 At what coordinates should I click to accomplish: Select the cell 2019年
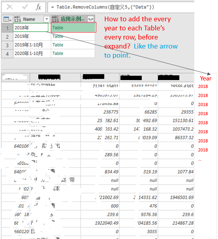[x=32, y=36]
